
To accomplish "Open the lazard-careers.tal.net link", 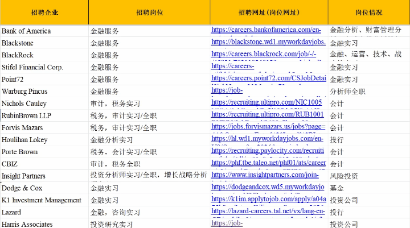I will [x=268, y=211].
